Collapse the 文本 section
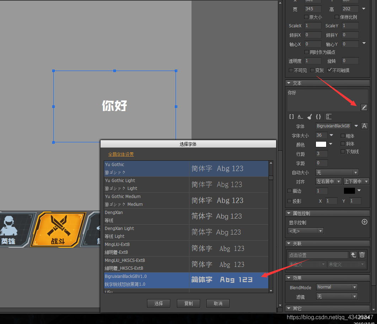377x324 pixels. coord(289,83)
